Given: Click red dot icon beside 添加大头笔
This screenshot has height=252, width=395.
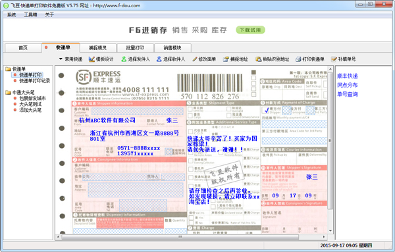Looking at the screenshot, I should [x=15, y=110].
